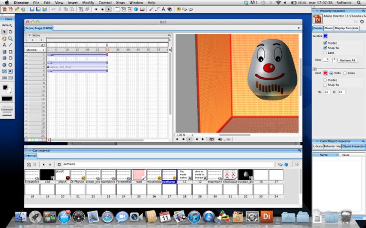This screenshot has height=228, width=366.
Task: Click the Save icon in toolbar
Action: pyautogui.click(x=32, y=9)
